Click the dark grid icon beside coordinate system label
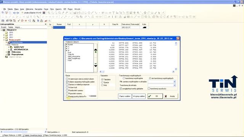 (44, 13)
